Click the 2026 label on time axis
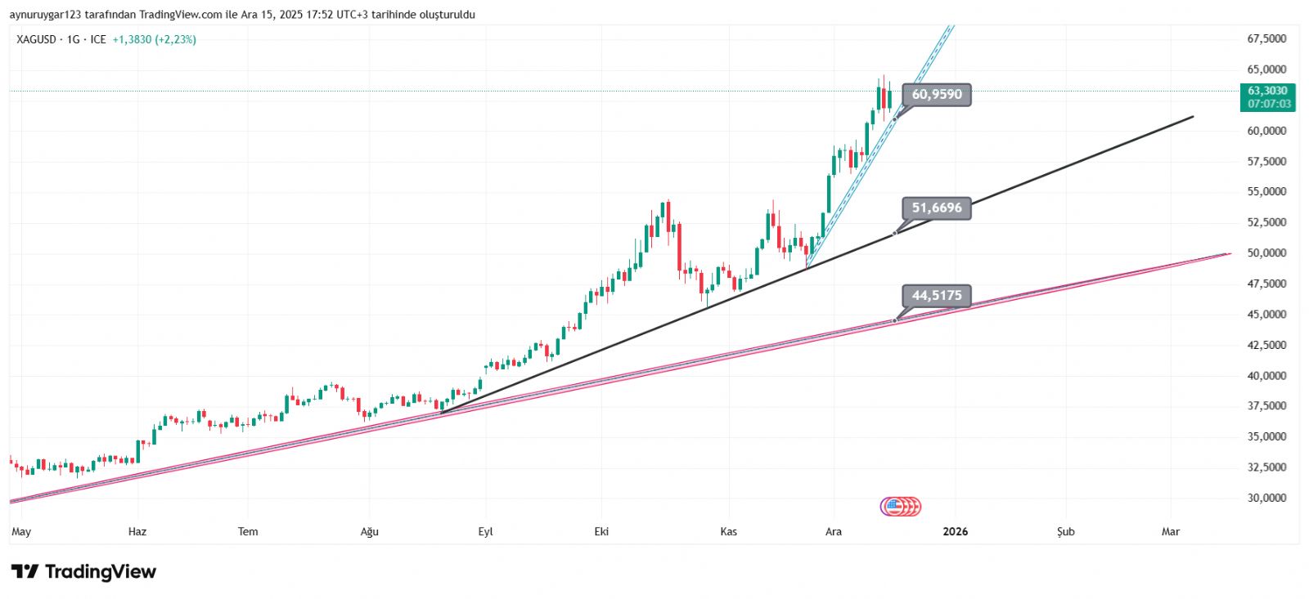The image size is (1309, 599). pyautogui.click(x=955, y=532)
